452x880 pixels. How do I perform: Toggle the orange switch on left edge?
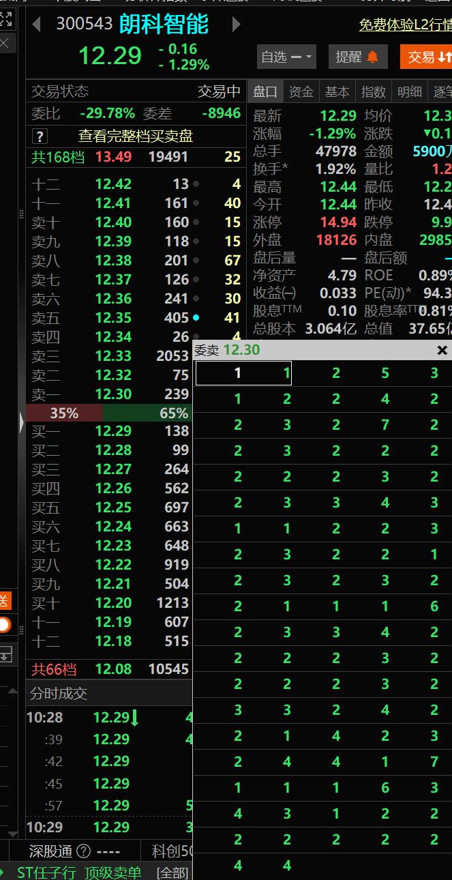[x=5, y=624]
